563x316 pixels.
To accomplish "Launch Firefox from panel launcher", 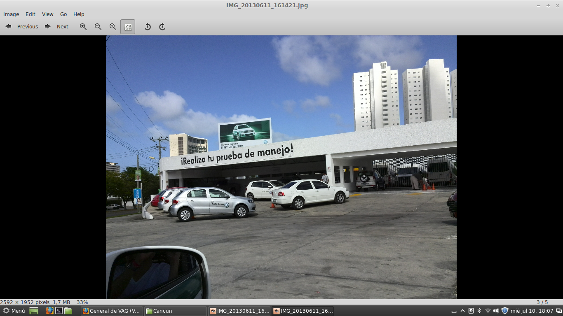I will coord(50,311).
